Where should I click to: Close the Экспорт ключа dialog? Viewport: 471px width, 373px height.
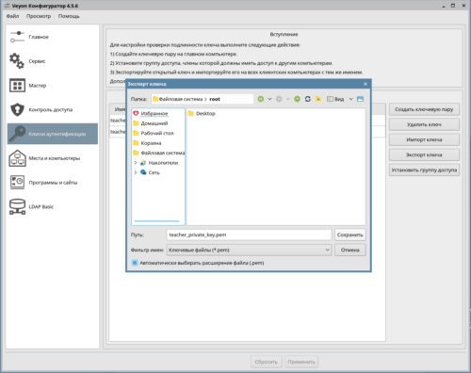pos(365,84)
